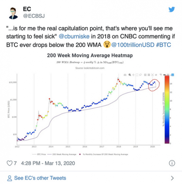Choose the box select tool

[137, 75]
